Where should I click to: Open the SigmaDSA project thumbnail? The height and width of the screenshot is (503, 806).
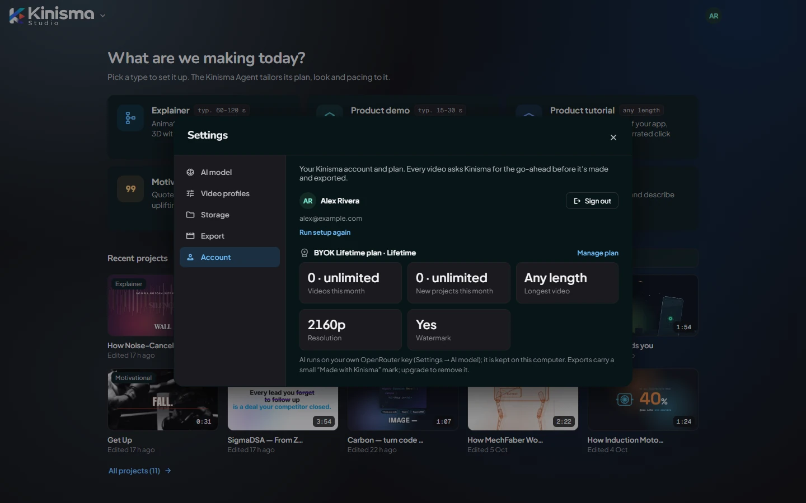(x=283, y=409)
